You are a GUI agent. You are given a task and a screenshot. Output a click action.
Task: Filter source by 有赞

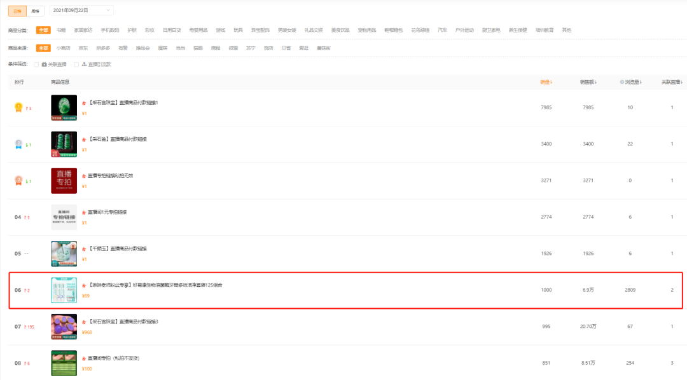click(x=123, y=48)
